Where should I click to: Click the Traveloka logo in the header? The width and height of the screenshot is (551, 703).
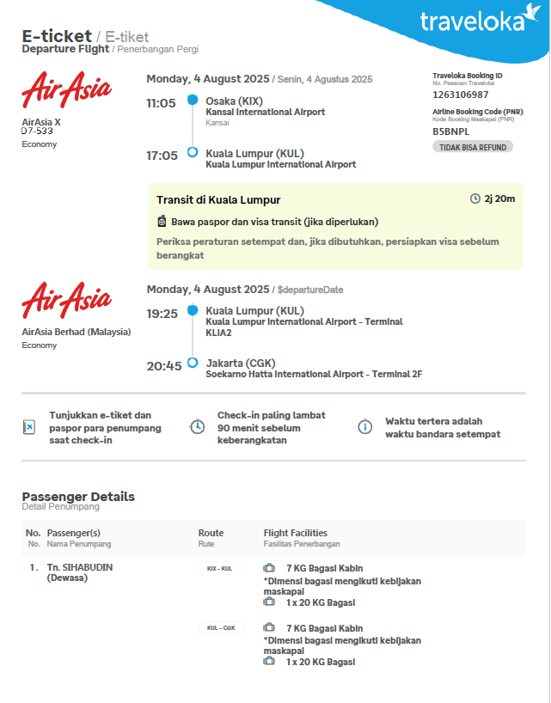(x=474, y=21)
